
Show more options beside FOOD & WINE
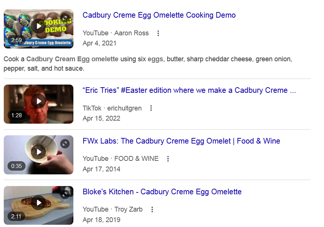168,159
